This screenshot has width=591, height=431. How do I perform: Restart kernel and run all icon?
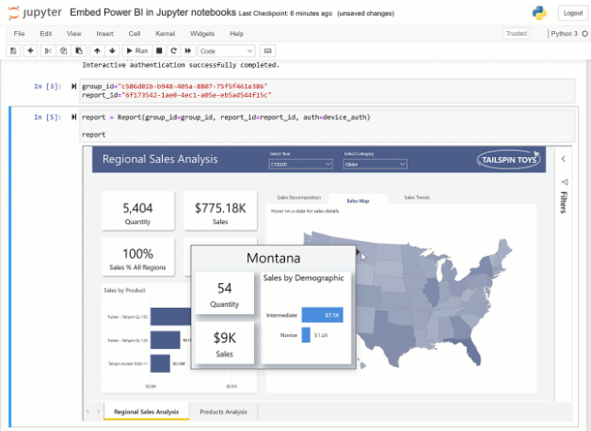click(188, 51)
